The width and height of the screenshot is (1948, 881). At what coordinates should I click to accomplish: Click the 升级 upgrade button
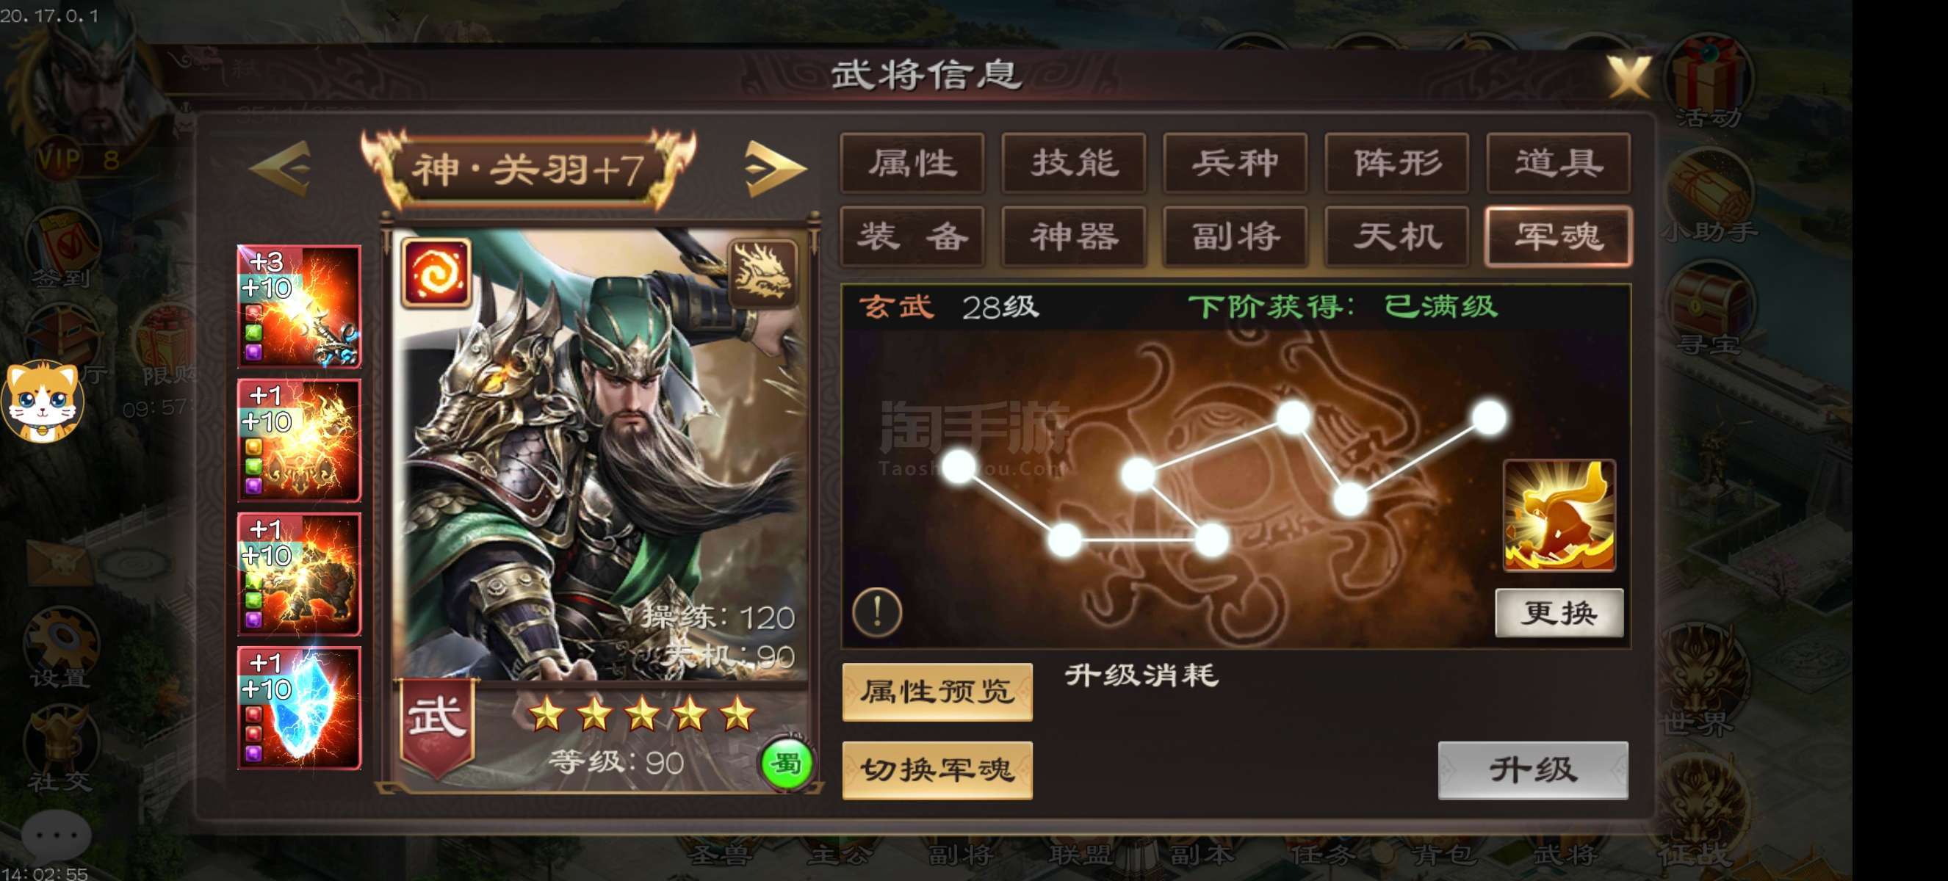click(1533, 770)
